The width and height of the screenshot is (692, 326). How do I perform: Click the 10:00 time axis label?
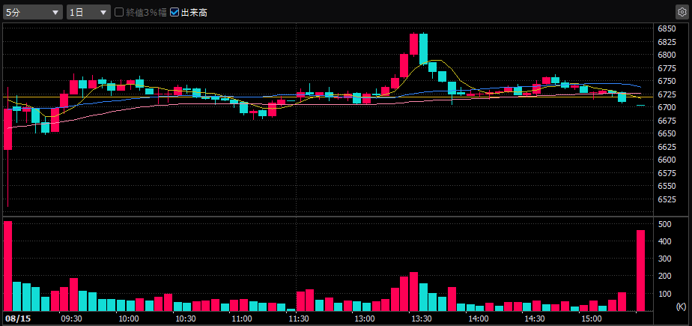(128, 319)
